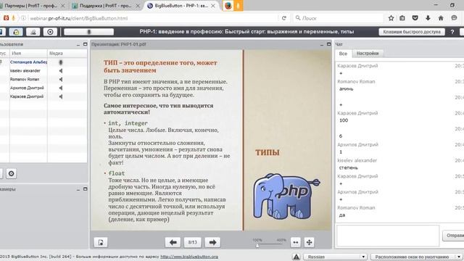
Task: Click the Pocket save icon
Action: [415, 18]
